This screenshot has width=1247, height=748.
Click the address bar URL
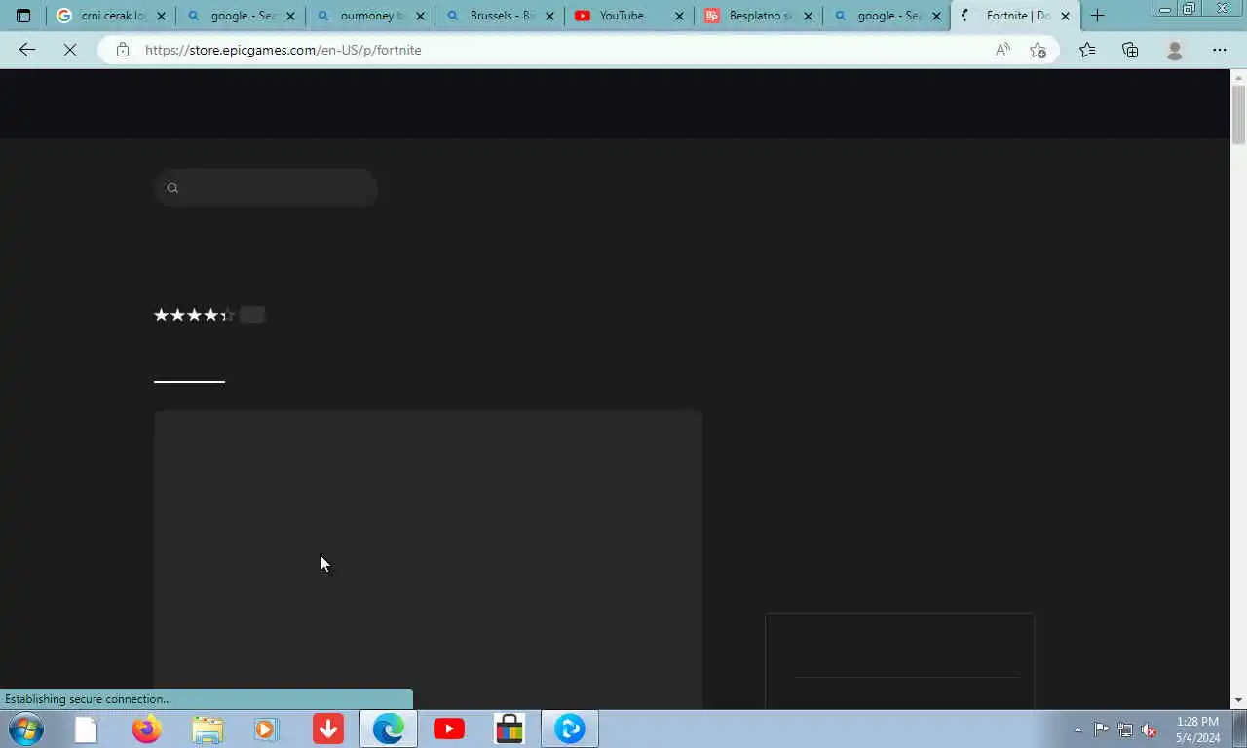[x=283, y=50]
